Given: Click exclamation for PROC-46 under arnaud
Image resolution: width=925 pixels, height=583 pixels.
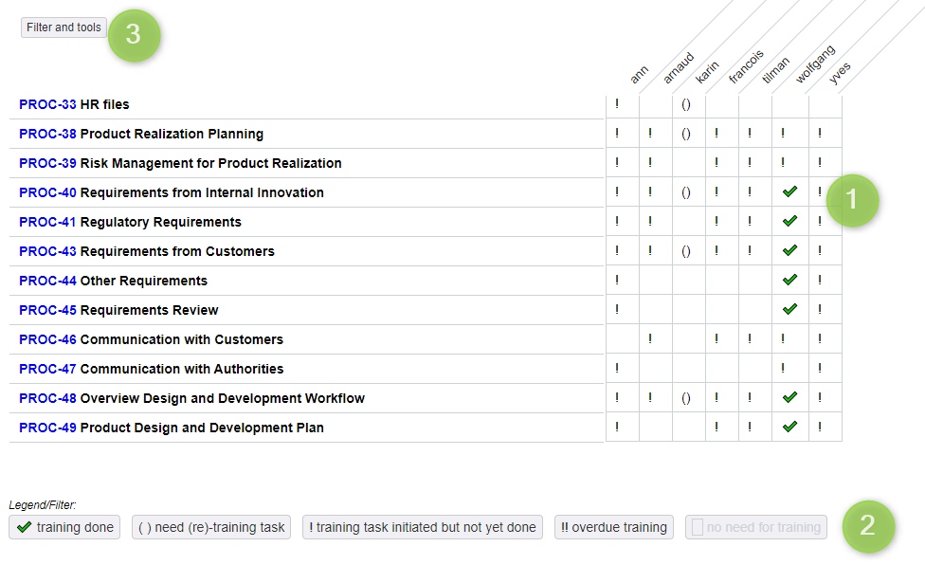Looking at the screenshot, I should pyautogui.click(x=650, y=338).
